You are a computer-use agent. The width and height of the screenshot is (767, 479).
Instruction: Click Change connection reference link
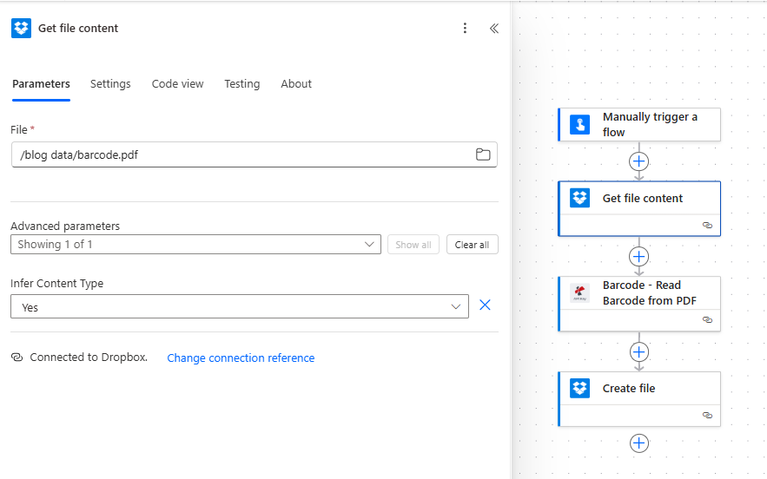(x=241, y=358)
